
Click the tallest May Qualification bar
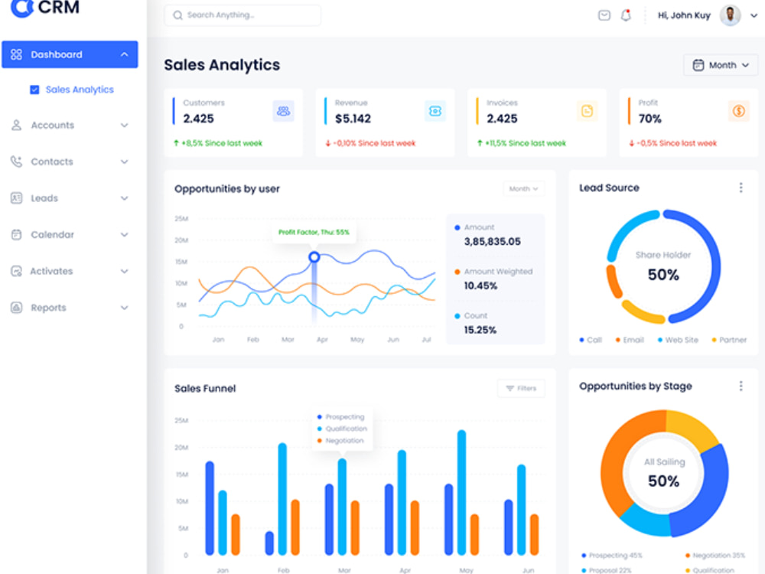tap(461, 492)
